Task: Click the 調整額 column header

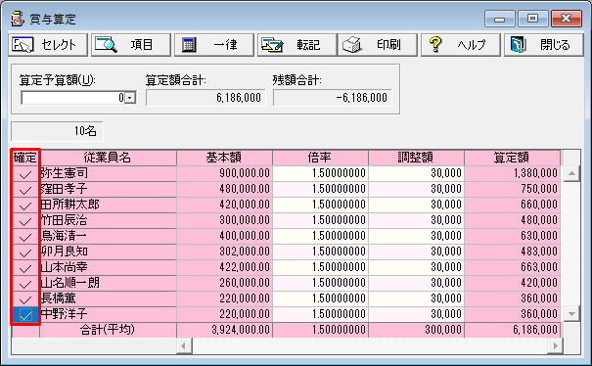Action: 416,158
